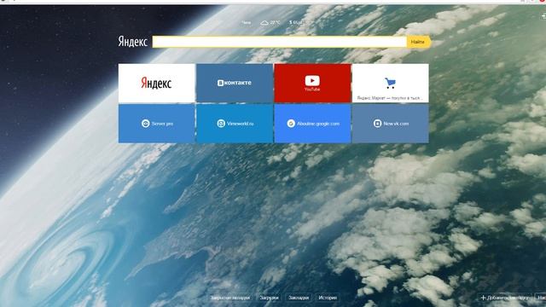Viewport: 546px width, 307px height.
Task: Click the Yandex search input field
Action: pos(280,42)
